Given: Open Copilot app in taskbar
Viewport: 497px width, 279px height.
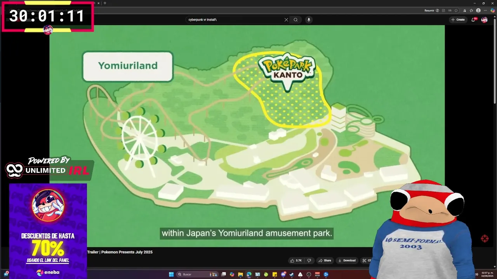Looking at the screenshot, I should point(232,274).
